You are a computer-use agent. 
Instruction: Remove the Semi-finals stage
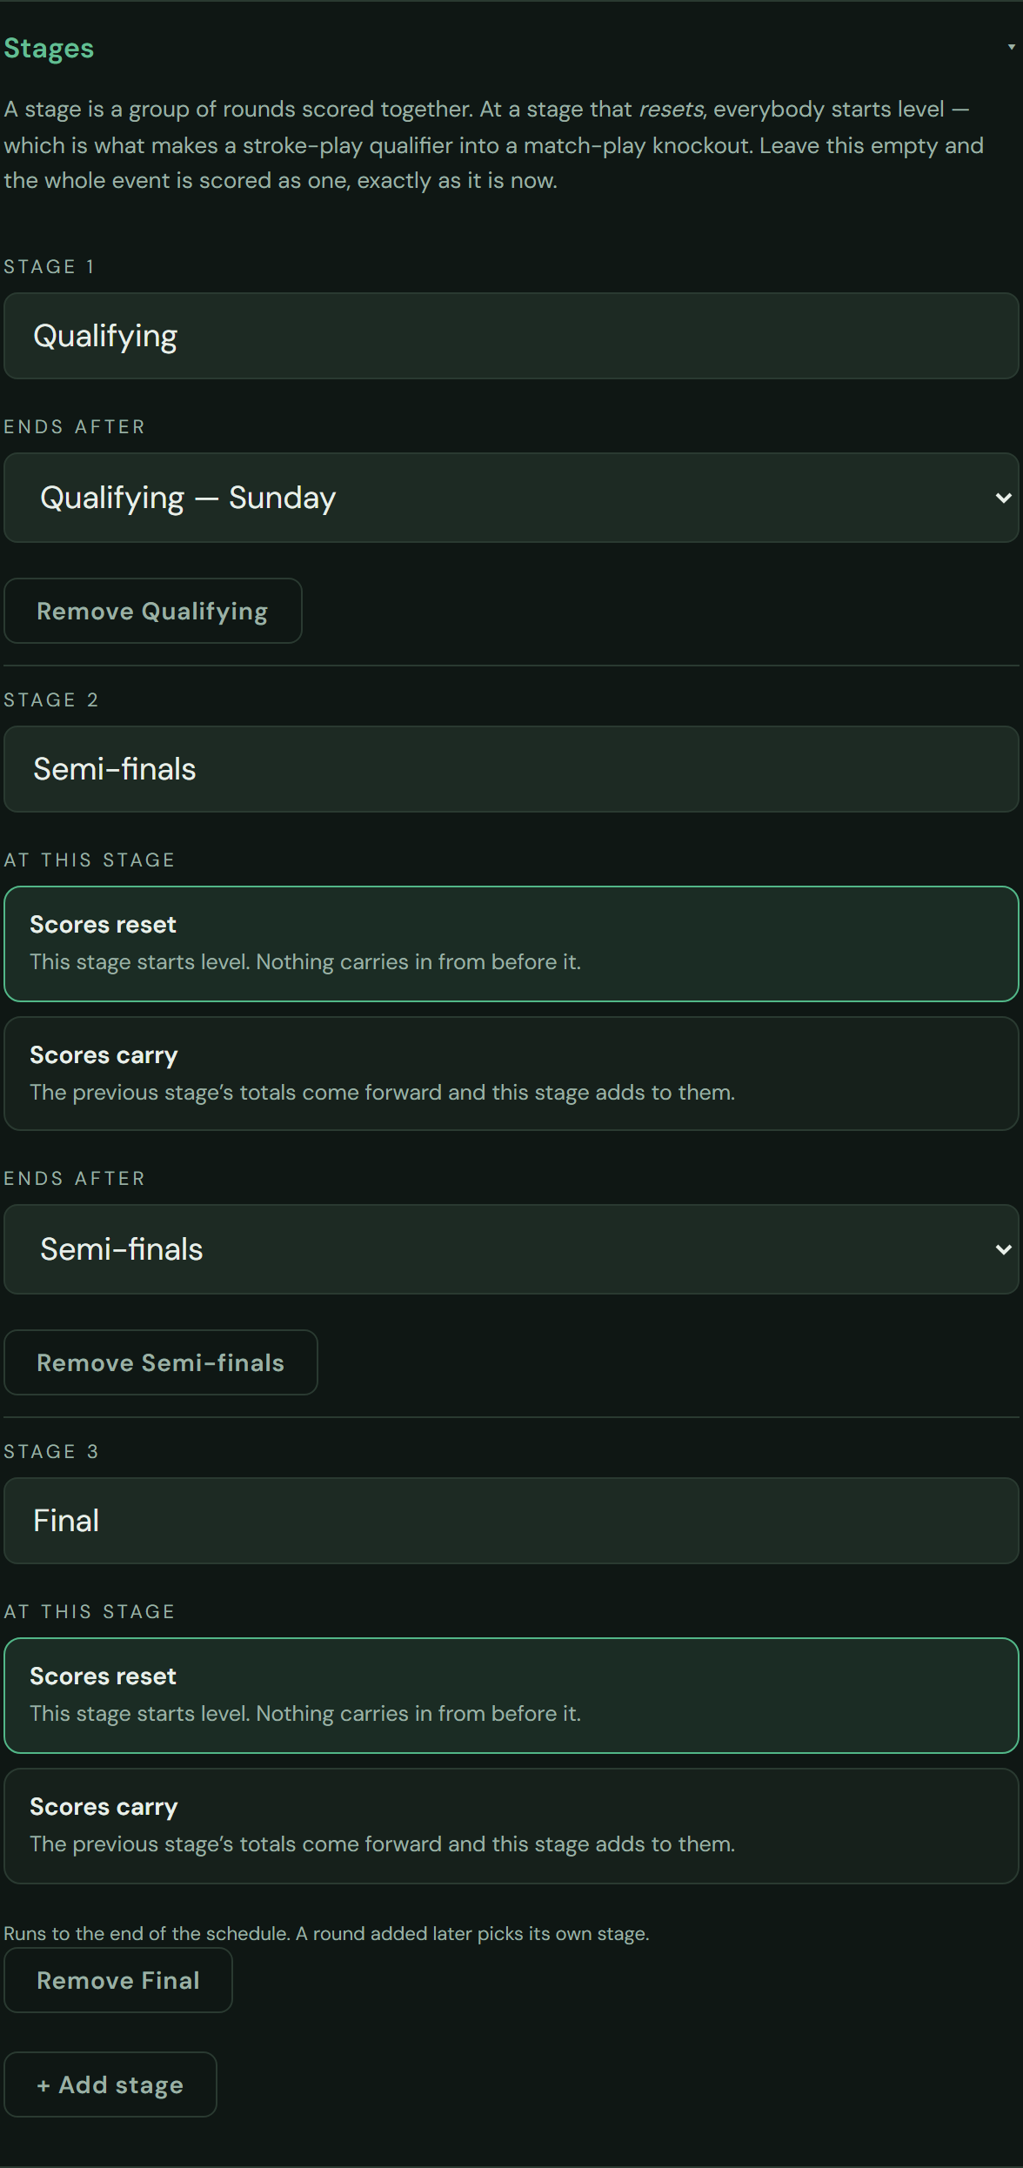click(x=161, y=1362)
